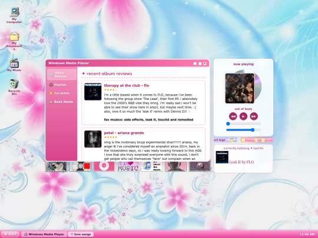Image resolution: width=318 pixels, height=238 pixels.
Task: Click the 'recent album reviews' heading
Action: click(110, 73)
